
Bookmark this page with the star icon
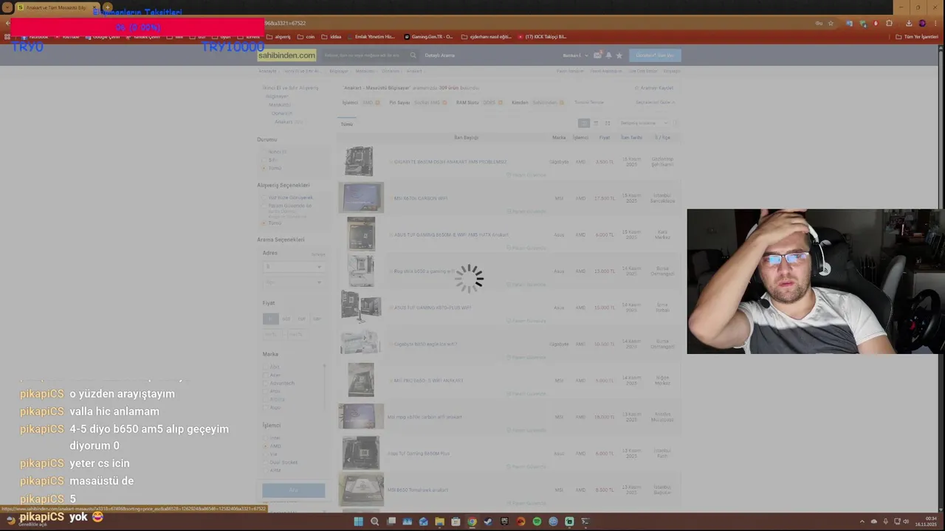tap(831, 23)
